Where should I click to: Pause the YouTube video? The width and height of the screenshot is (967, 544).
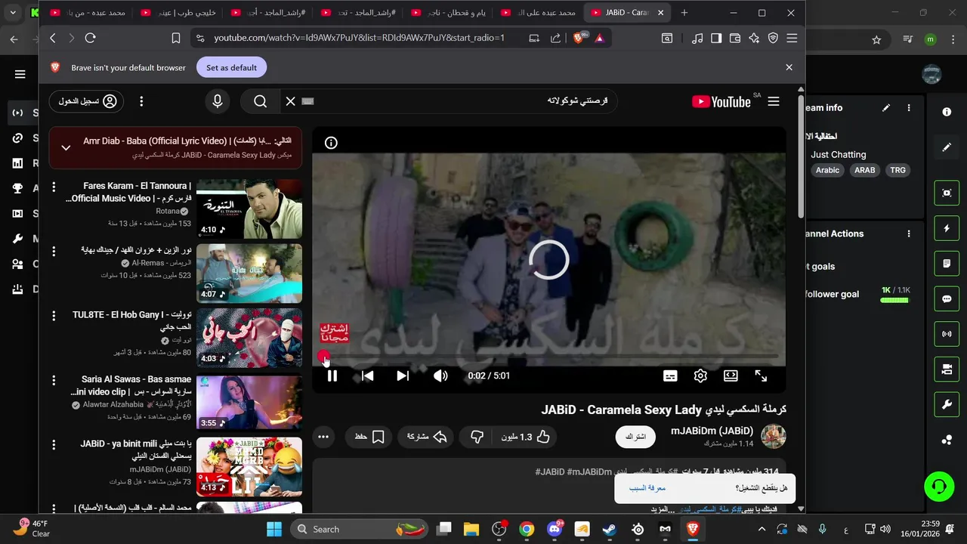332,376
